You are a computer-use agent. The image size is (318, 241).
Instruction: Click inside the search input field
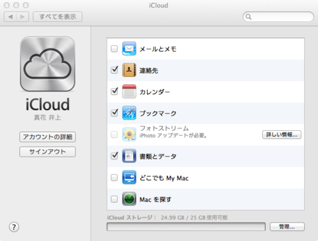pyautogui.click(x=278, y=17)
